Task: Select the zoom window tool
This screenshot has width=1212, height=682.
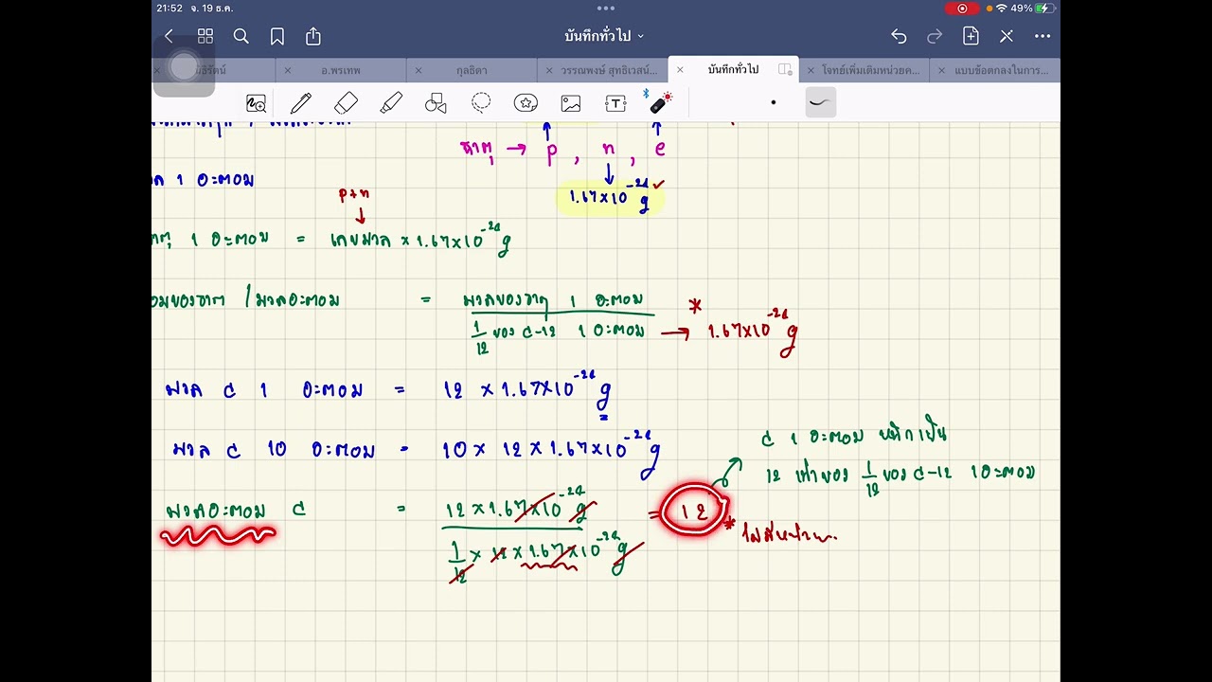Action: [x=256, y=103]
